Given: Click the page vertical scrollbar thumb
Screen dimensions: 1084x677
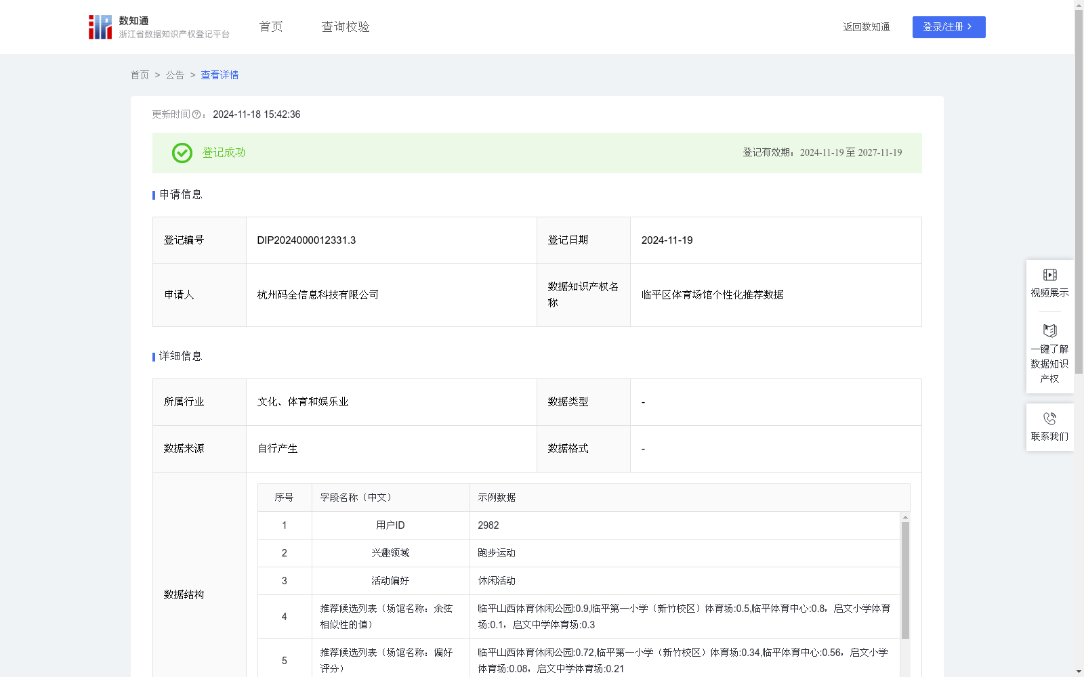Looking at the screenshot, I should pyautogui.click(x=1079, y=192).
